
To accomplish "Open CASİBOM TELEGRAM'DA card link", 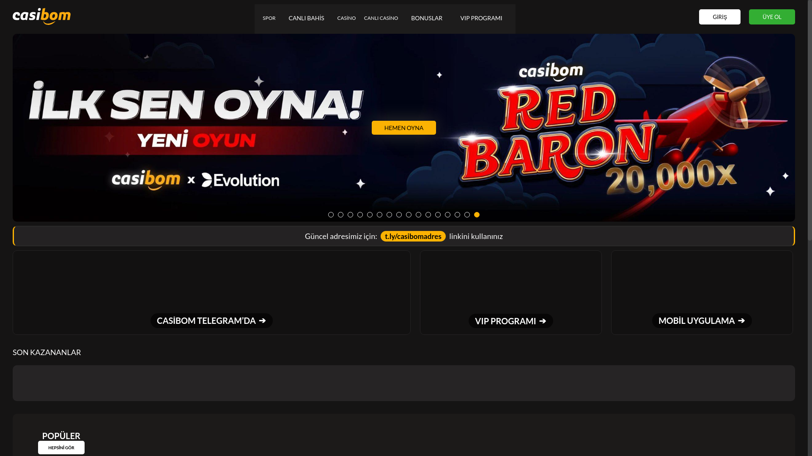I will (x=211, y=320).
